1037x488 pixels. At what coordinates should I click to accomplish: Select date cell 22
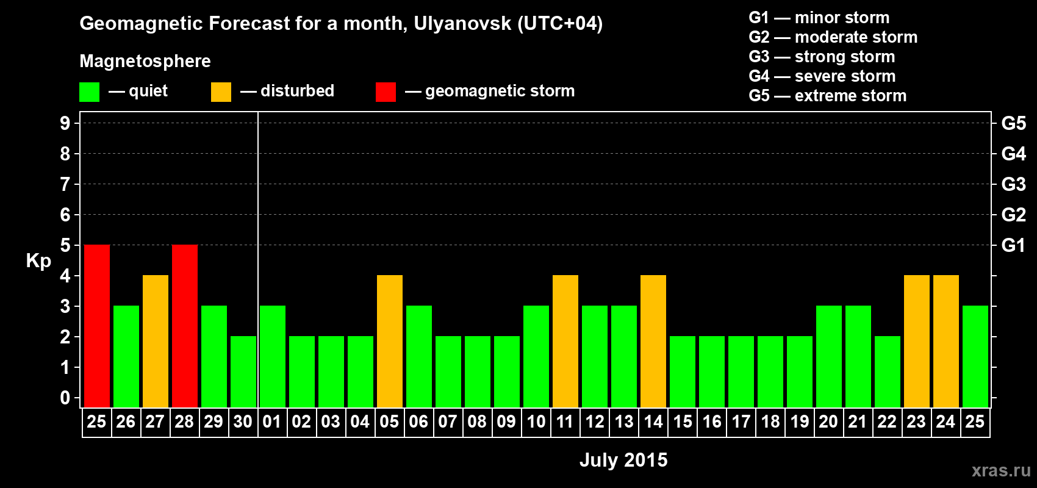point(888,422)
